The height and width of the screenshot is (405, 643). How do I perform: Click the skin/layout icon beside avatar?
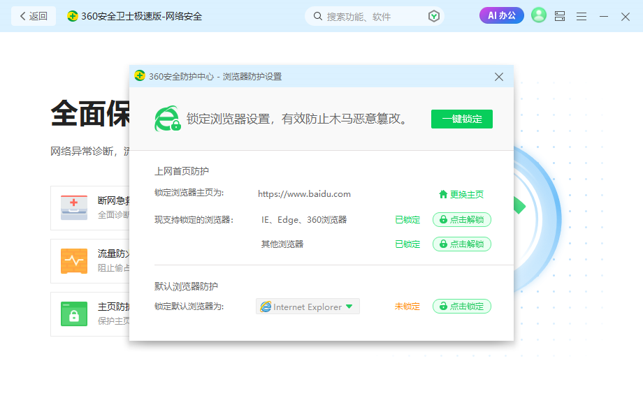[560, 16]
